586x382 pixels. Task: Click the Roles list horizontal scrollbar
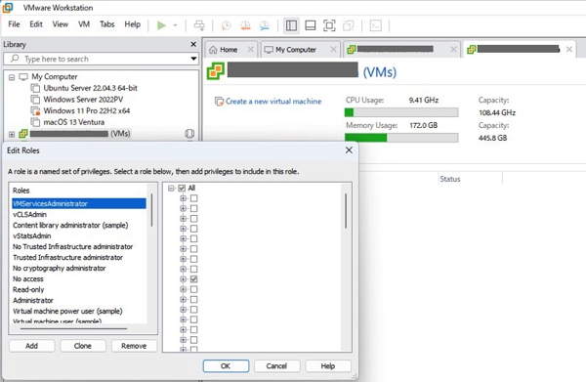tap(73, 328)
